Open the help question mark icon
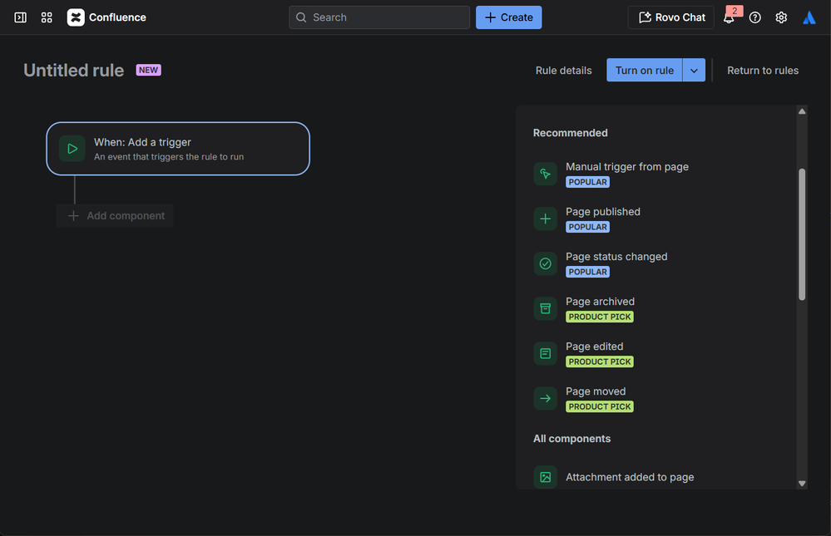Screen dimensions: 831x536 point(755,17)
